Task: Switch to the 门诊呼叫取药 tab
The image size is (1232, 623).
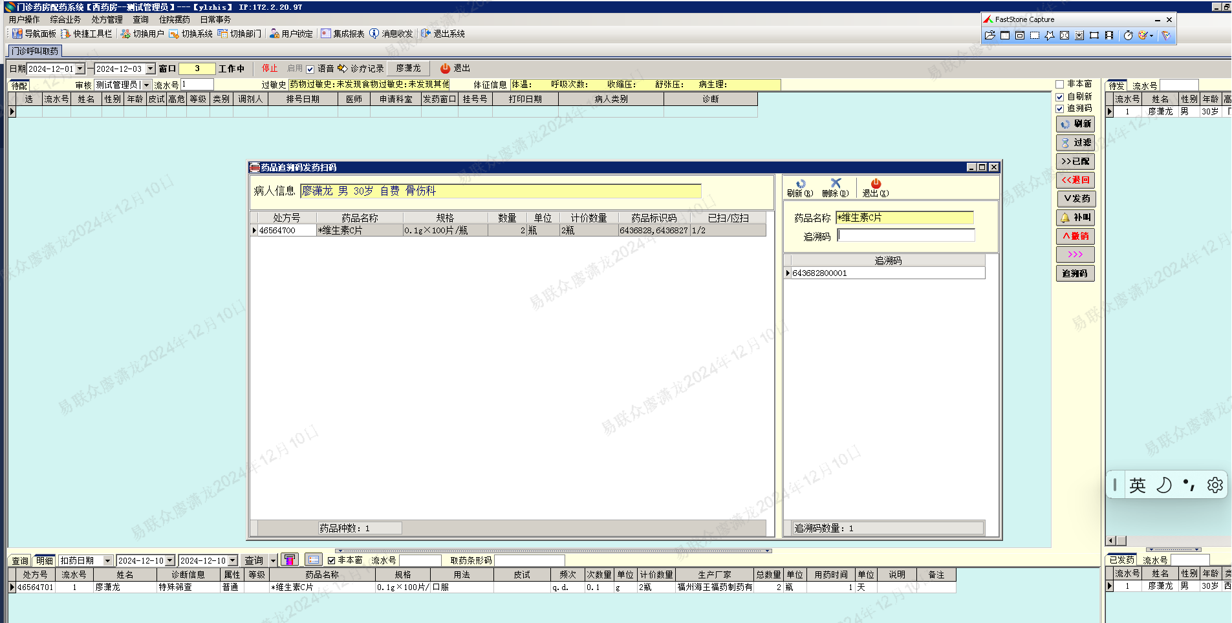Action: [35, 51]
